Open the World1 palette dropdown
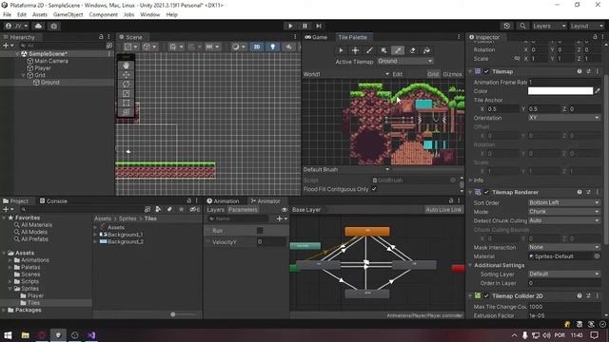 346,74
